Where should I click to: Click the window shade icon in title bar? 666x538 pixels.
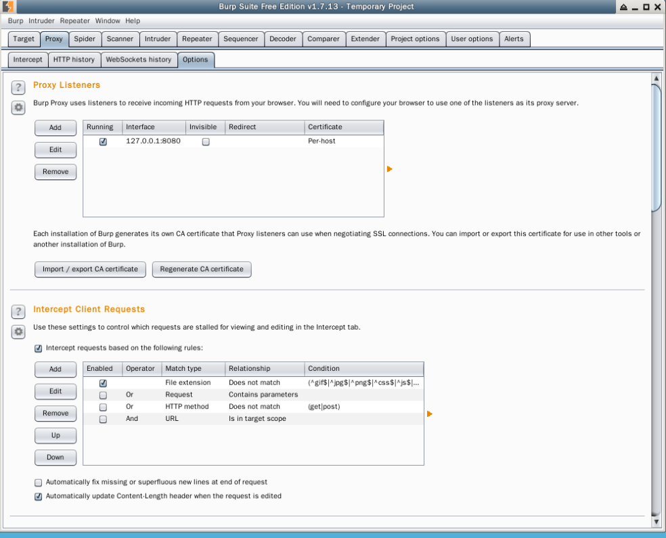click(x=623, y=7)
